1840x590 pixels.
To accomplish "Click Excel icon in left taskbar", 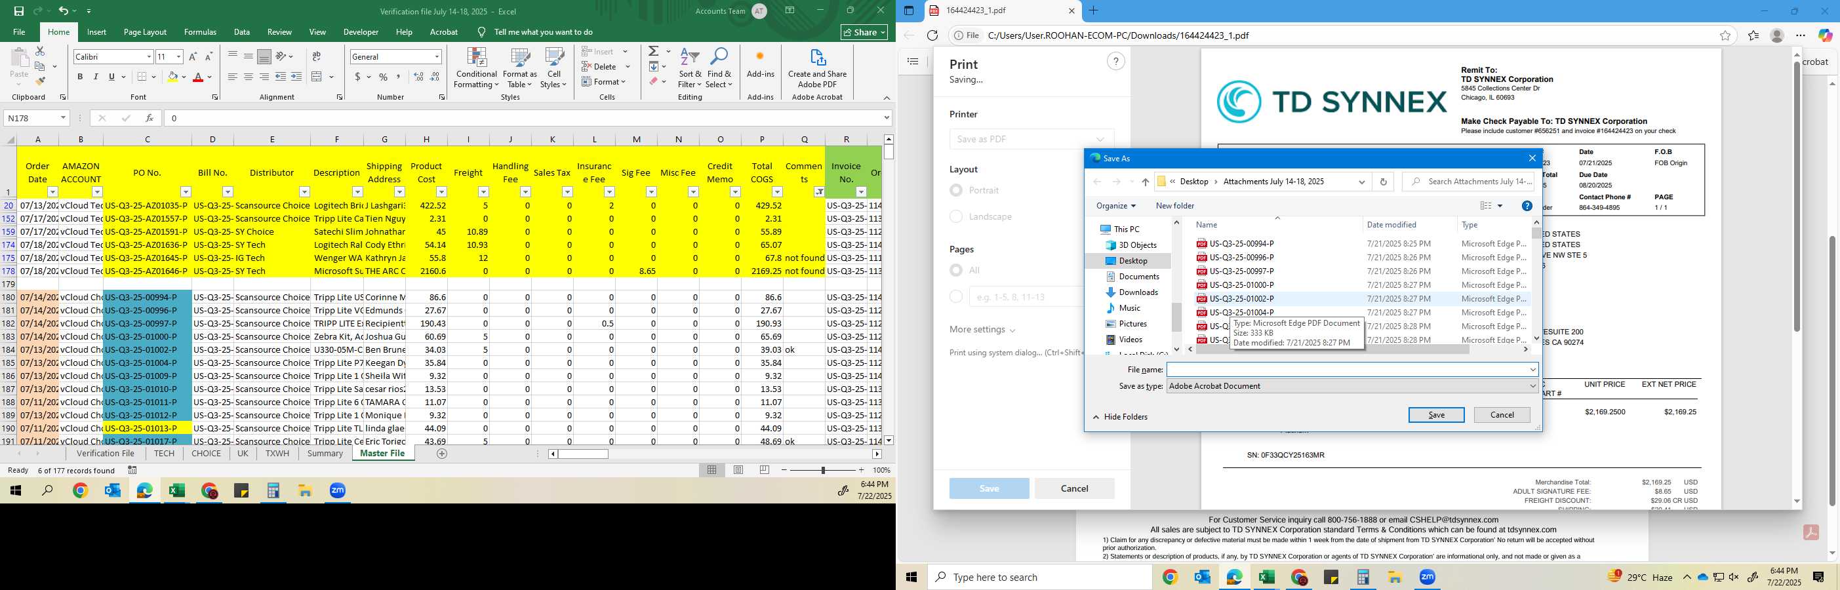I will point(176,491).
